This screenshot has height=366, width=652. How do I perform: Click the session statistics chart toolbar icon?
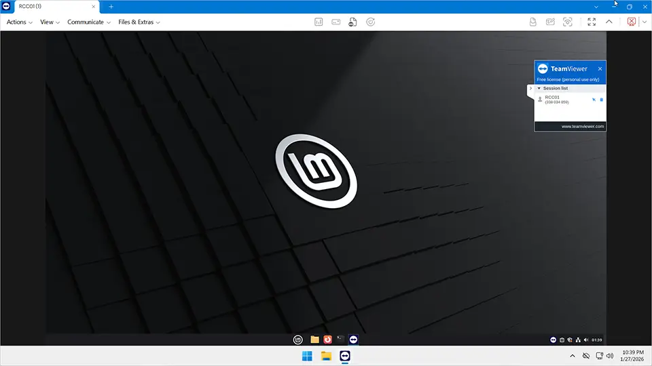click(x=319, y=22)
